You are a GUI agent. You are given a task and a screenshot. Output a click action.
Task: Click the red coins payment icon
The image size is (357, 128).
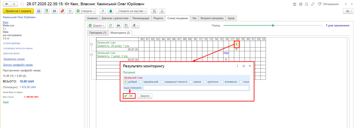point(62,11)
